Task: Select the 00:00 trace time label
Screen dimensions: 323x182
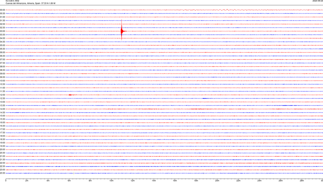Action: pos(2,10)
